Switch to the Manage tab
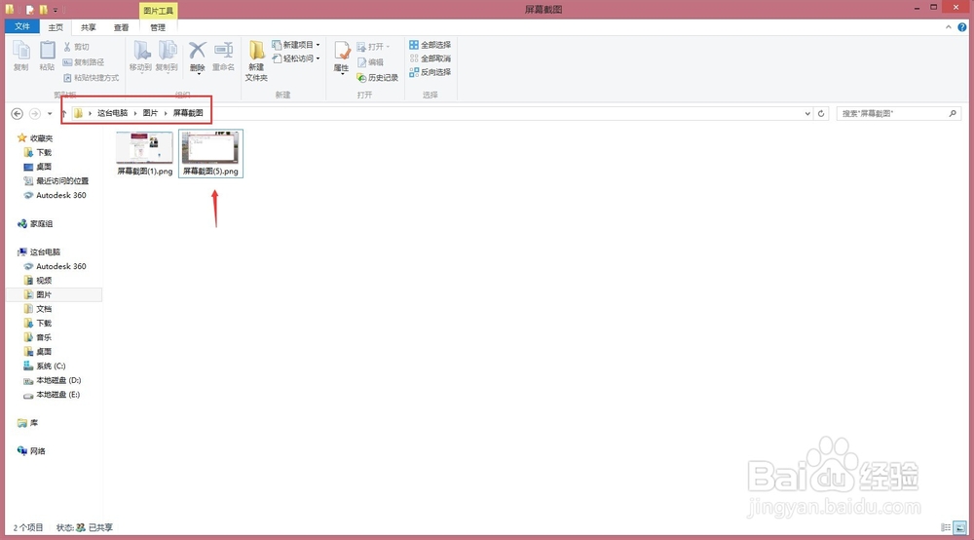 click(x=158, y=27)
